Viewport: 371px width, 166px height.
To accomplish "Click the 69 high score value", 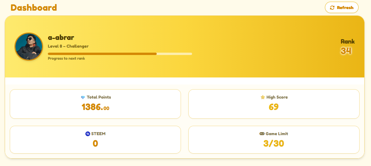I will (x=274, y=107).
